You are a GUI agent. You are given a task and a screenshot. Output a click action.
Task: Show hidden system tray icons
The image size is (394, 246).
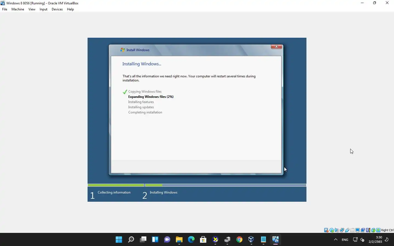point(336,240)
